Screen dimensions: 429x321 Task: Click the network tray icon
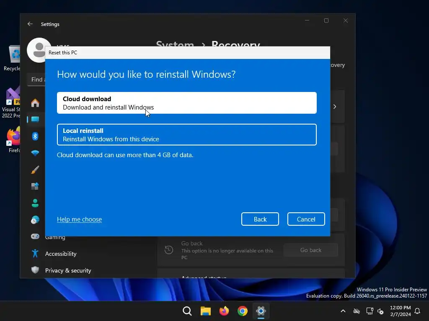pos(370,311)
